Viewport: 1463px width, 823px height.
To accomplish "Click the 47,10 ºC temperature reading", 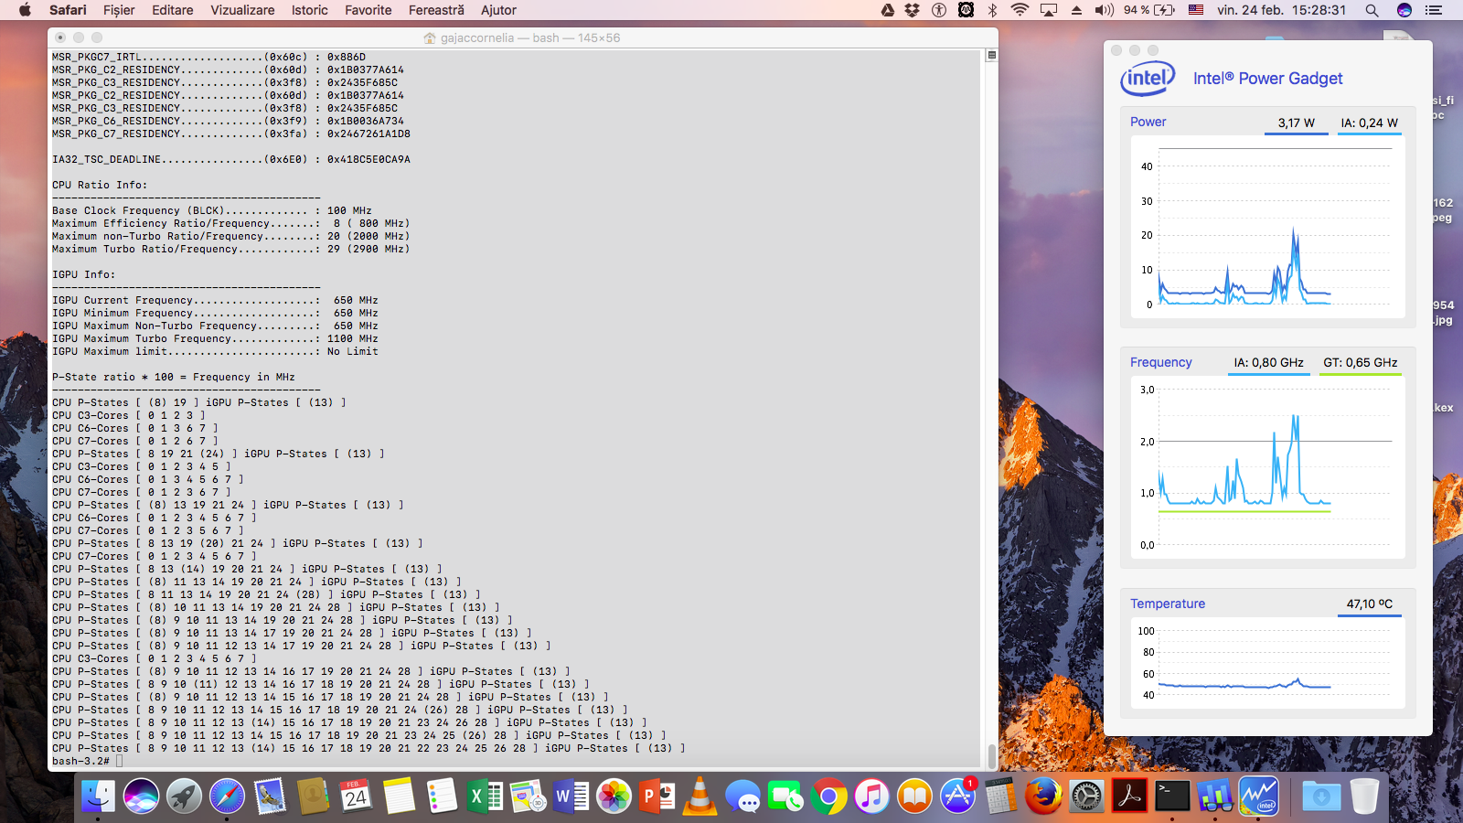I will (x=1370, y=604).
